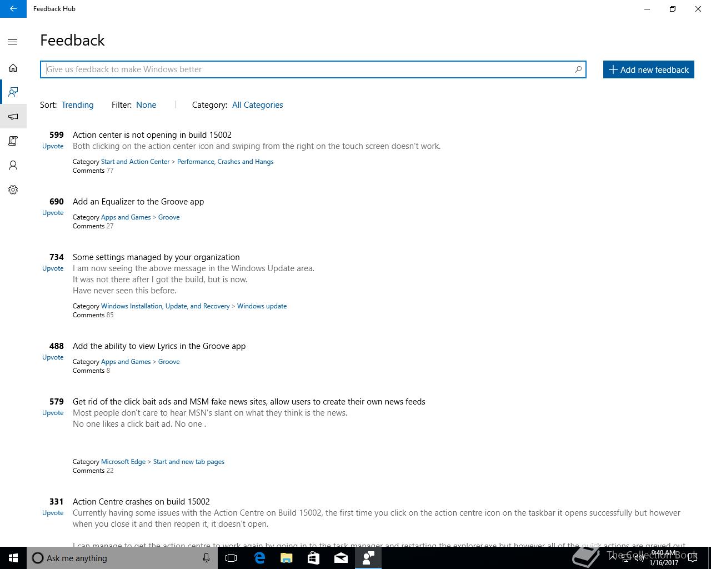Open 'Some settings managed by your organization' feedback
Image resolution: width=711 pixels, height=569 pixels.
point(156,257)
